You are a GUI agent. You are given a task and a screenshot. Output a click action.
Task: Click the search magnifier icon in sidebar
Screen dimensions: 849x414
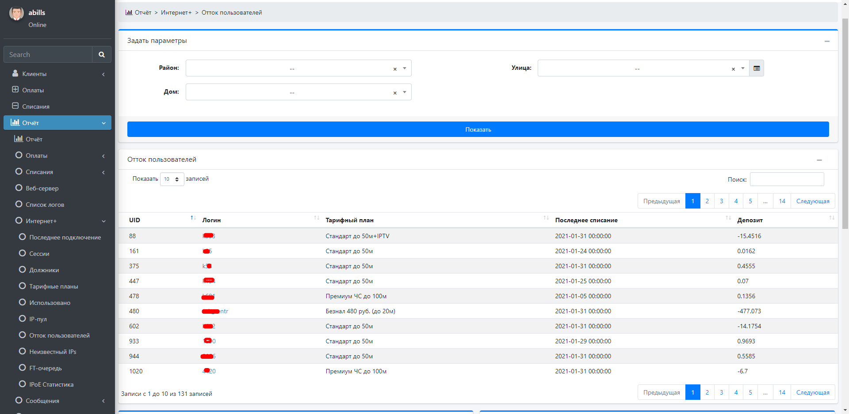[102, 54]
